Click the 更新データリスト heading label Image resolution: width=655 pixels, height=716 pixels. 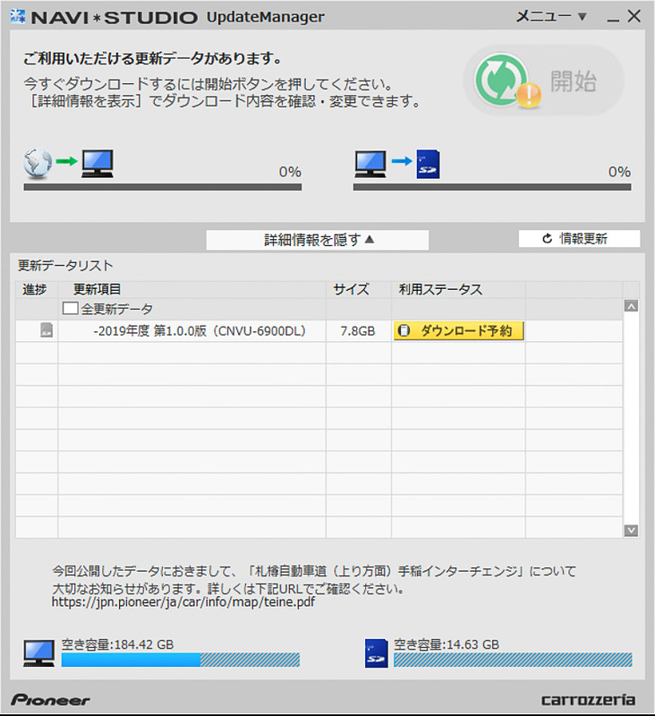[x=65, y=265]
